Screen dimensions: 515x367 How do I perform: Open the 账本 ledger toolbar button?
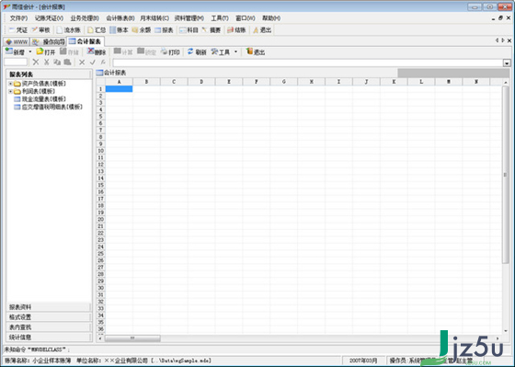pos(119,30)
